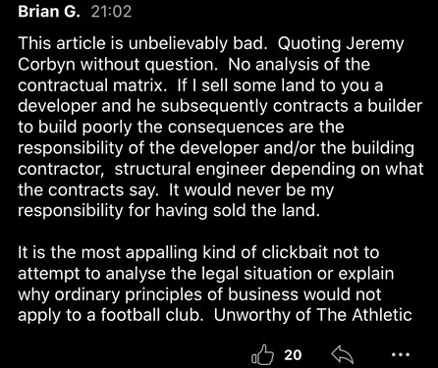This screenshot has width=438, height=368.
Task: Click the 21:02 comment timestamp
Action: pyautogui.click(x=111, y=12)
